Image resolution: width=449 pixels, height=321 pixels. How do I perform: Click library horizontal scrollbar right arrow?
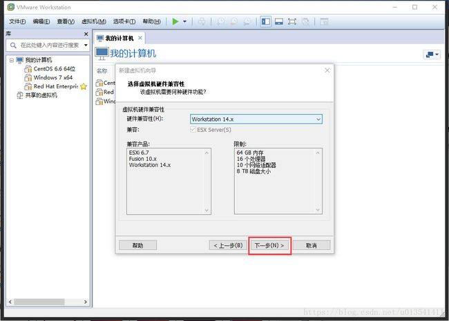click(86, 302)
